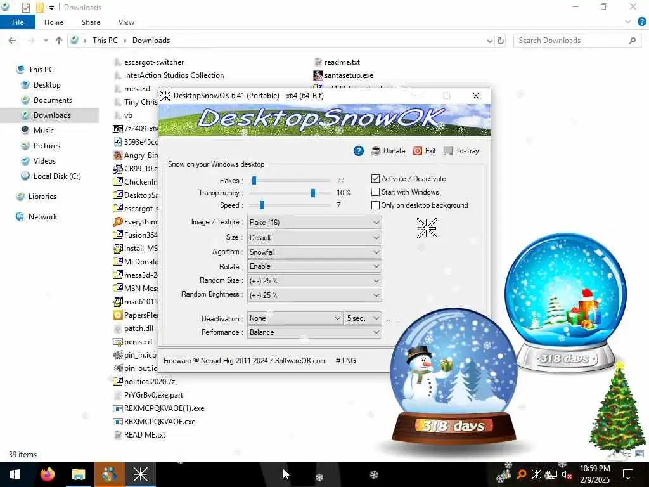Open the Random Size dropdown
The height and width of the screenshot is (487, 649).
(x=314, y=281)
